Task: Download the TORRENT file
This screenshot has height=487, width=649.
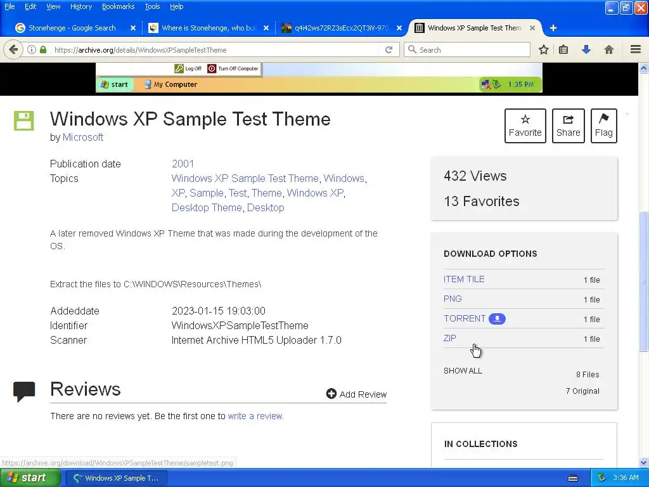Action: point(465,318)
